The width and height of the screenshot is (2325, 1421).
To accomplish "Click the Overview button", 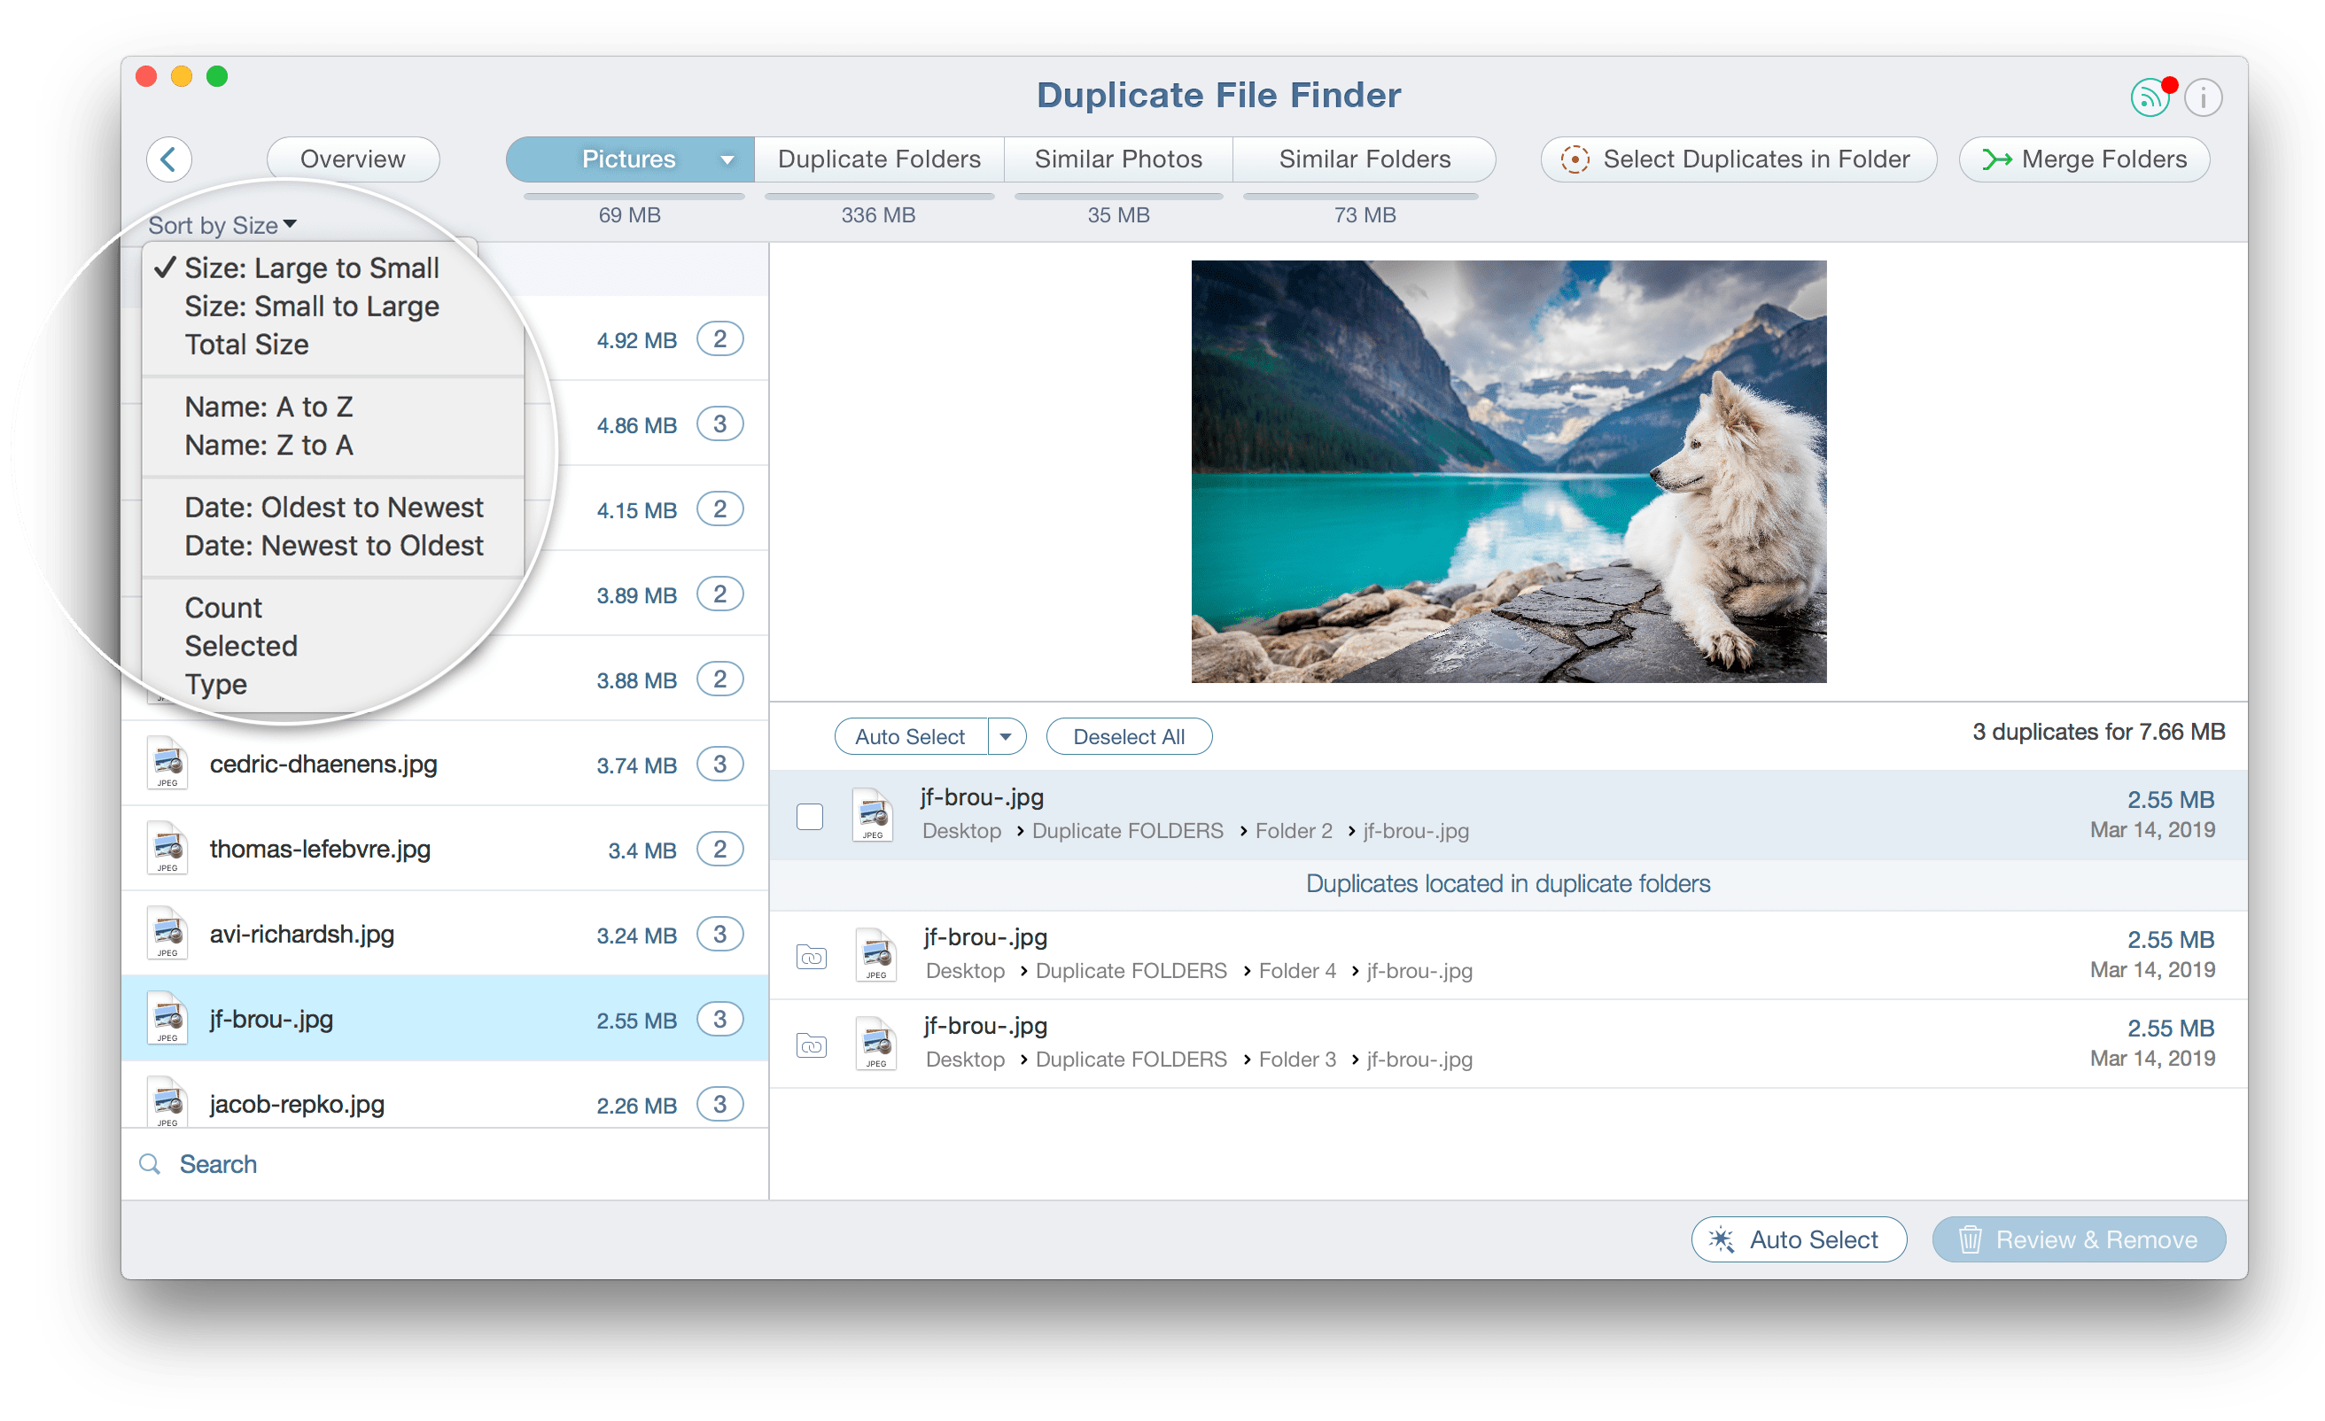I will pyautogui.click(x=350, y=158).
